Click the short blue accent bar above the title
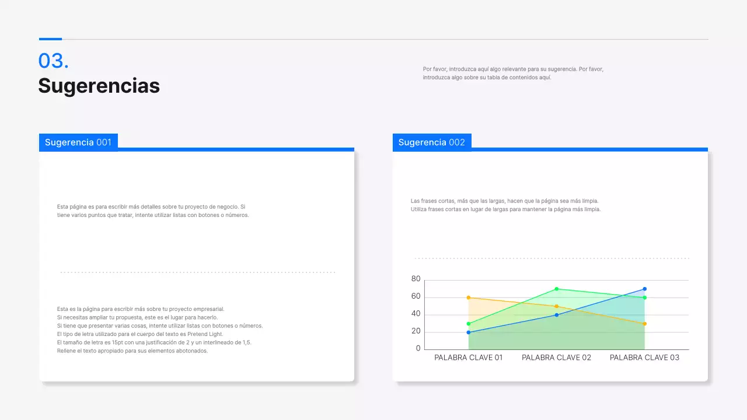The width and height of the screenshot is (747, 420). 50,39
